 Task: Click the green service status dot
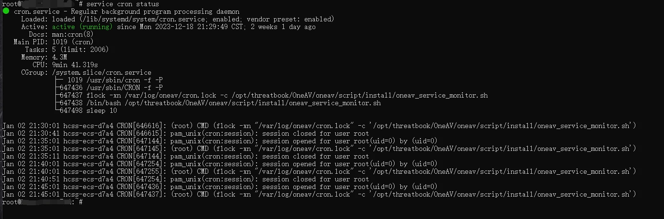6,11
